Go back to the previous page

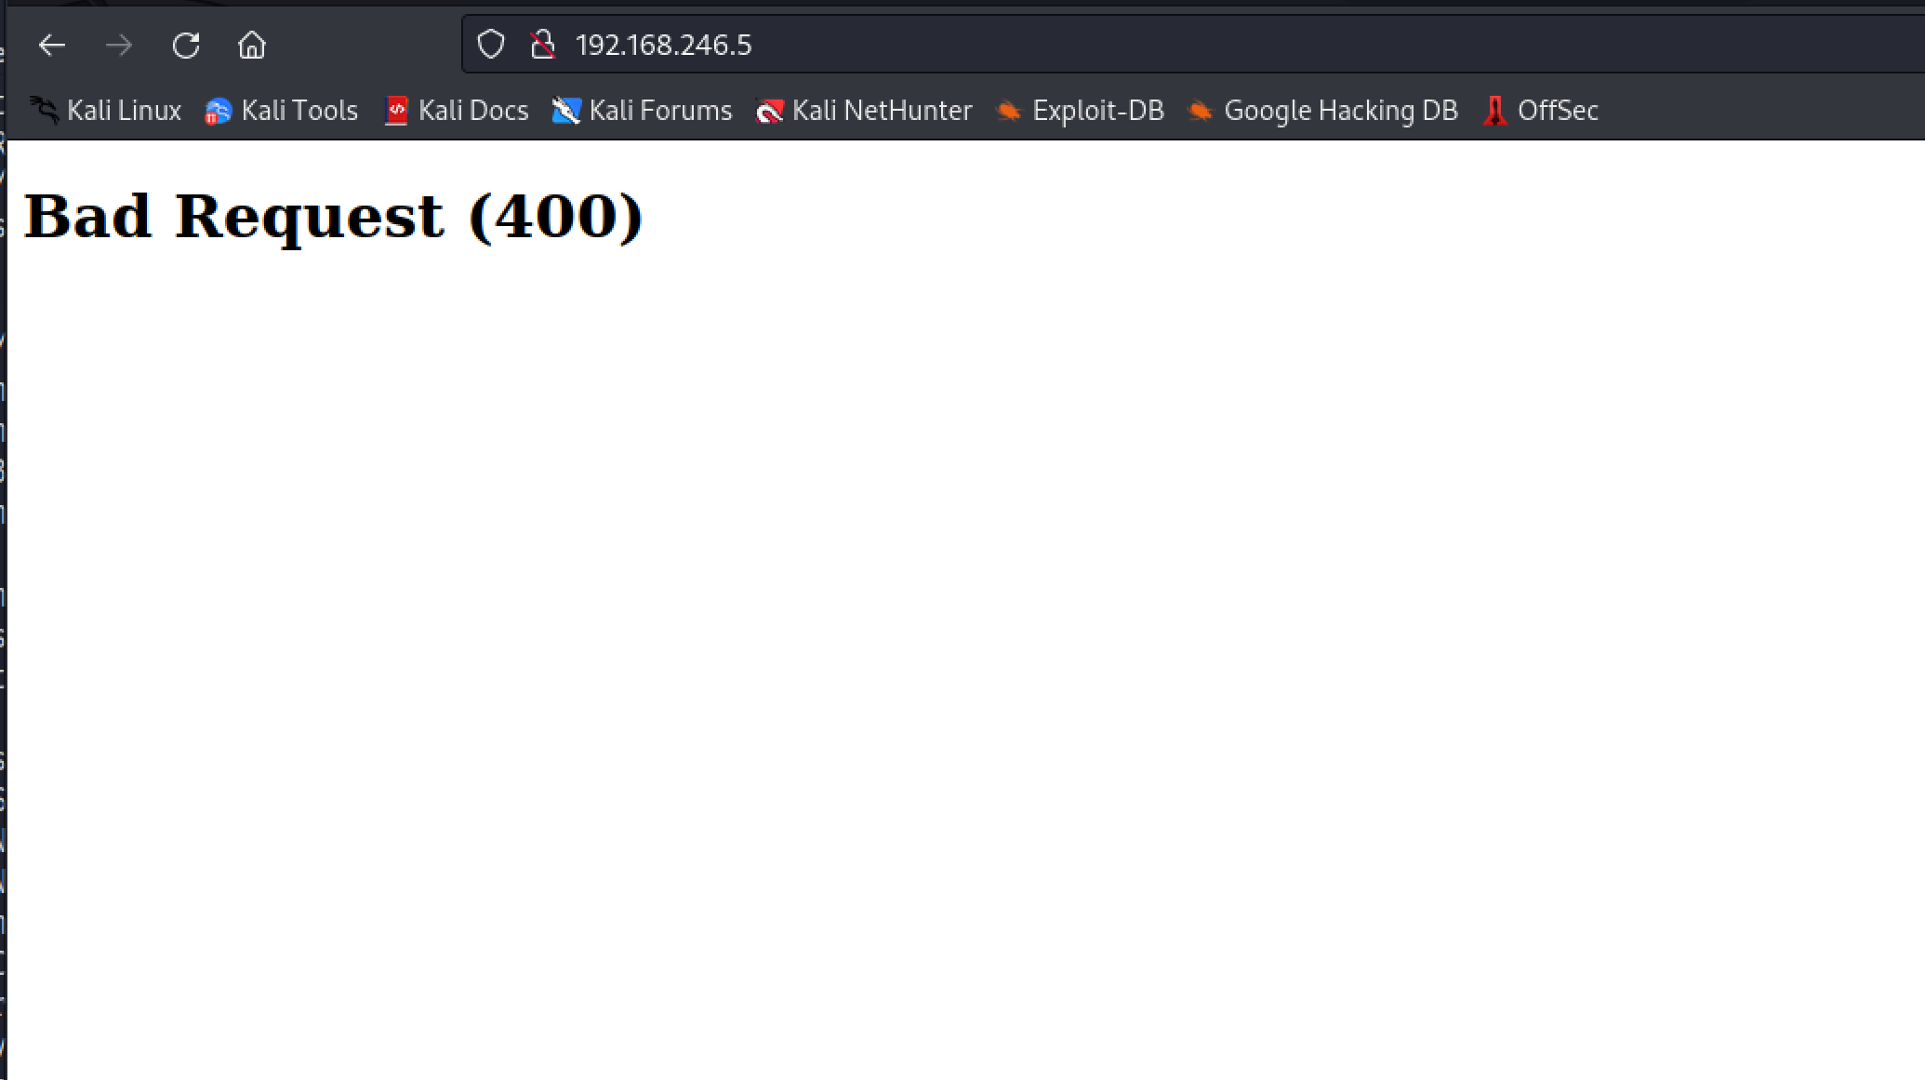(x=52, y=45)
